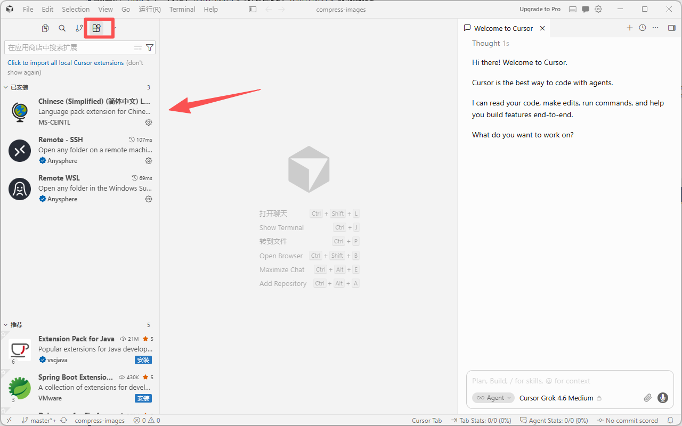Click Cursor Tab in the status bar
Viewport: 682px width, 426px height.
click(427, 420)
